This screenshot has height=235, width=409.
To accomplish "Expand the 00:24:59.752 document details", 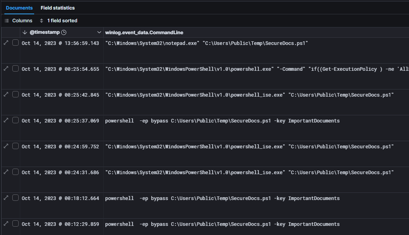I will [x=6, y=146].
